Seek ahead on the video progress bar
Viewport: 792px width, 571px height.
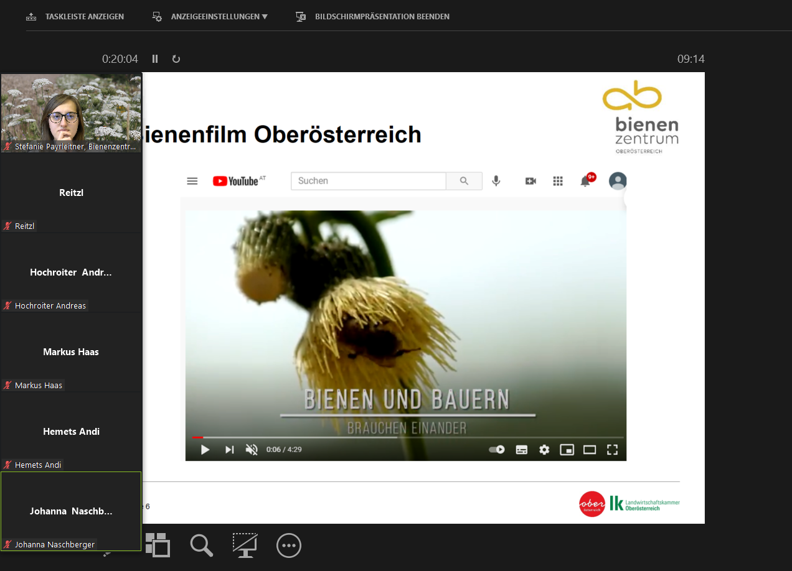pos(405,437)
